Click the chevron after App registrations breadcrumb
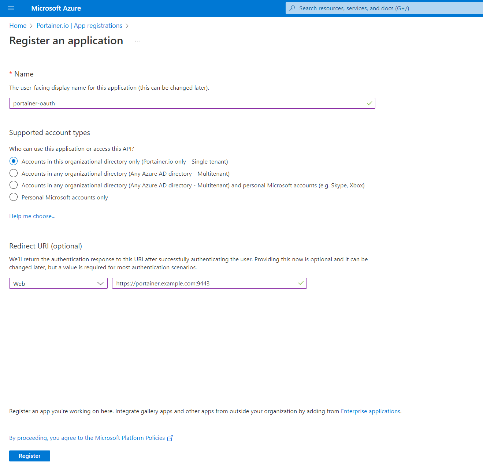 click(127, 26)
